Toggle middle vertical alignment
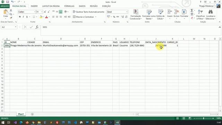This screenshot has height=125, width=222. pos(57,12)
